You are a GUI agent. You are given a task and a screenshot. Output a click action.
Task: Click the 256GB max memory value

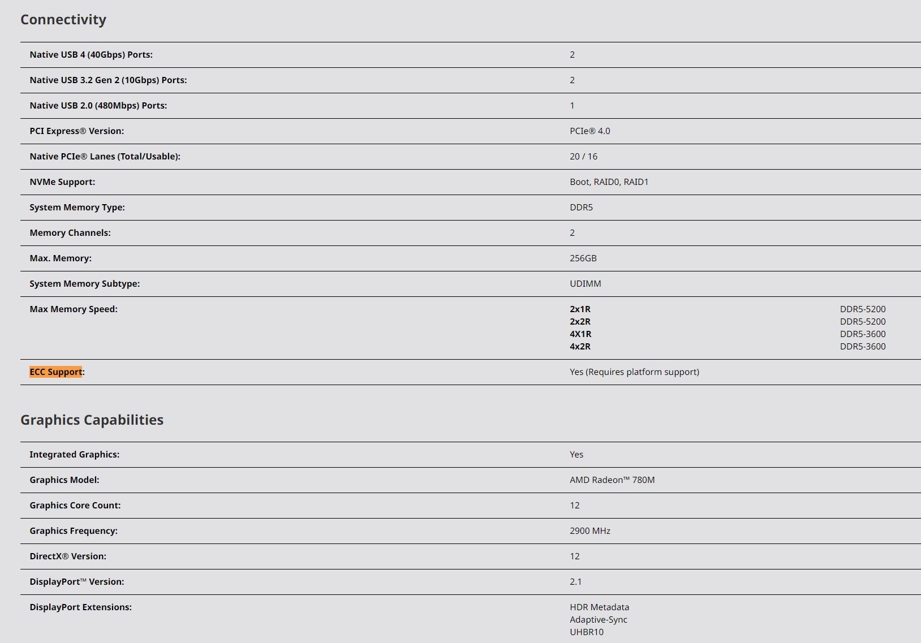(583, 258)
